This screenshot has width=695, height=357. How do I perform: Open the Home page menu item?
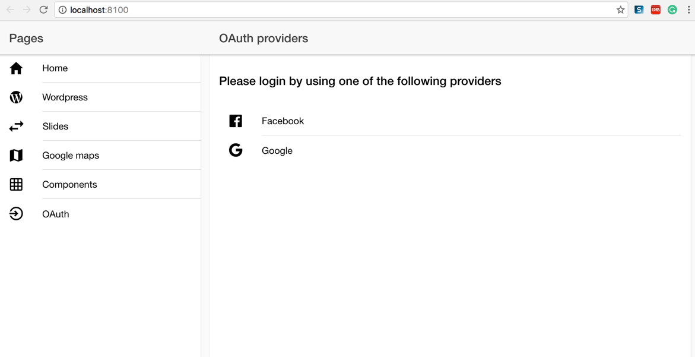[100, 68]
